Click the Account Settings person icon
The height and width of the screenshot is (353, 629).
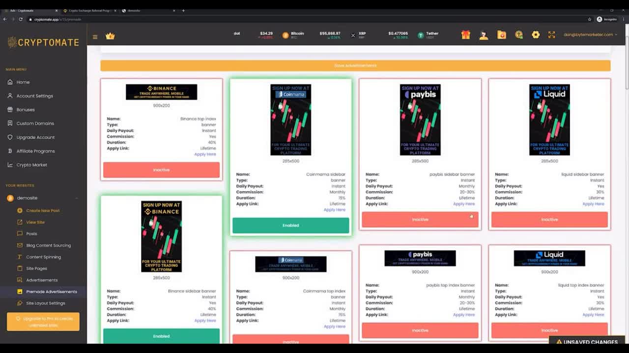pos(10,96)
